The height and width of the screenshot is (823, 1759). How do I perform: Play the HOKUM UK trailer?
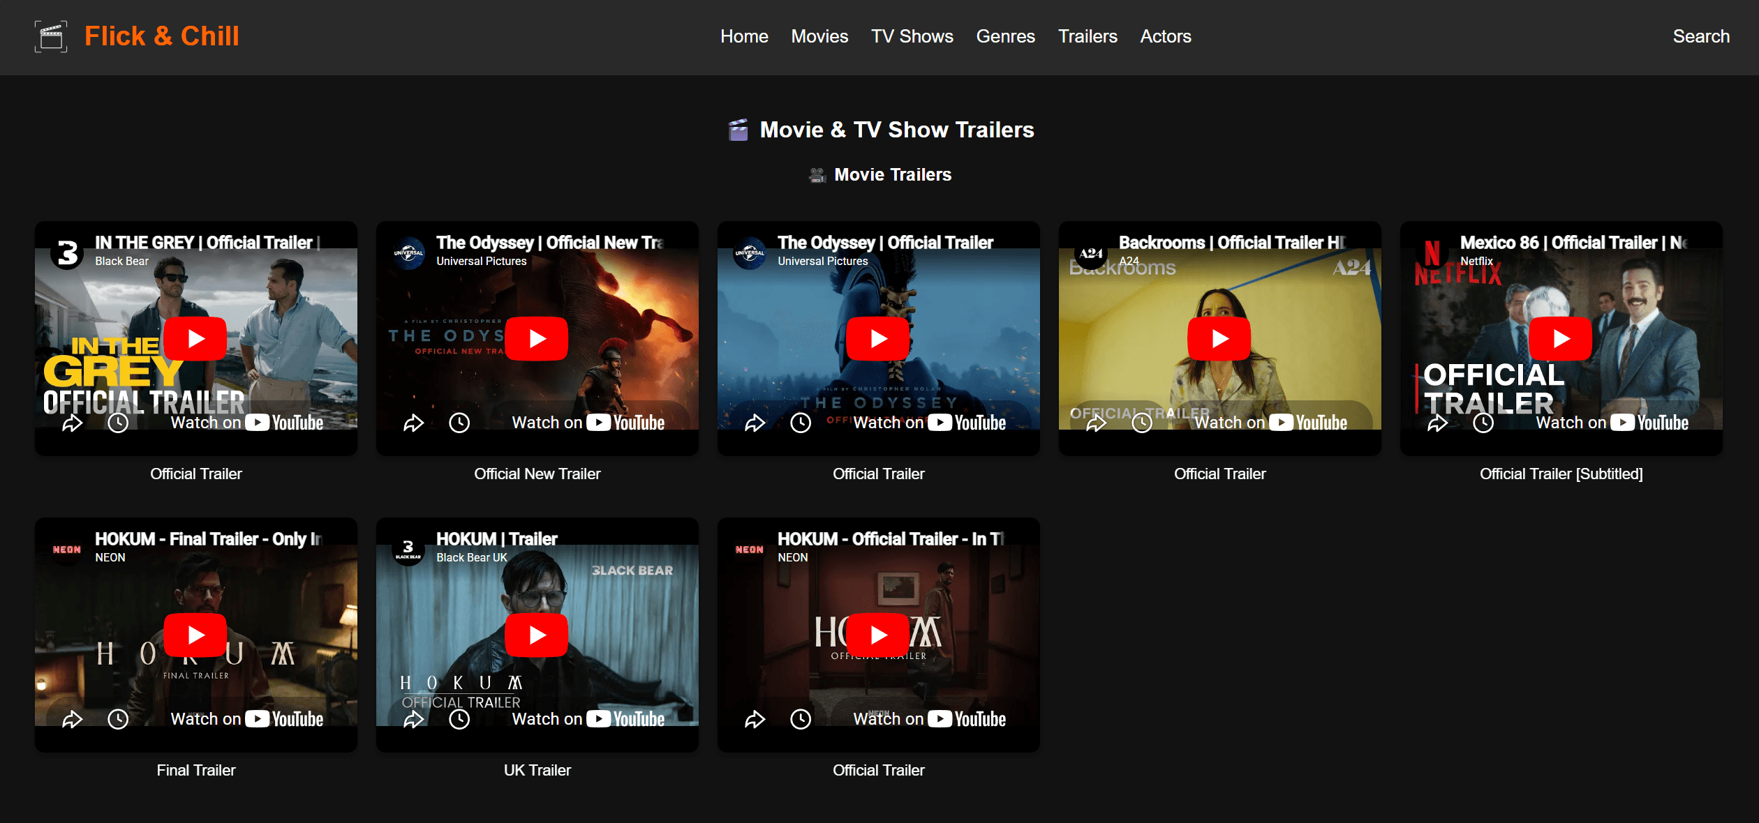537,635
